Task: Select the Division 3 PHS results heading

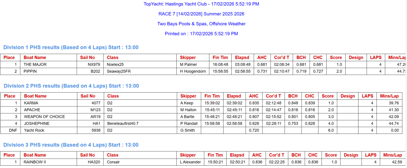Action: [x=71, y=145]
